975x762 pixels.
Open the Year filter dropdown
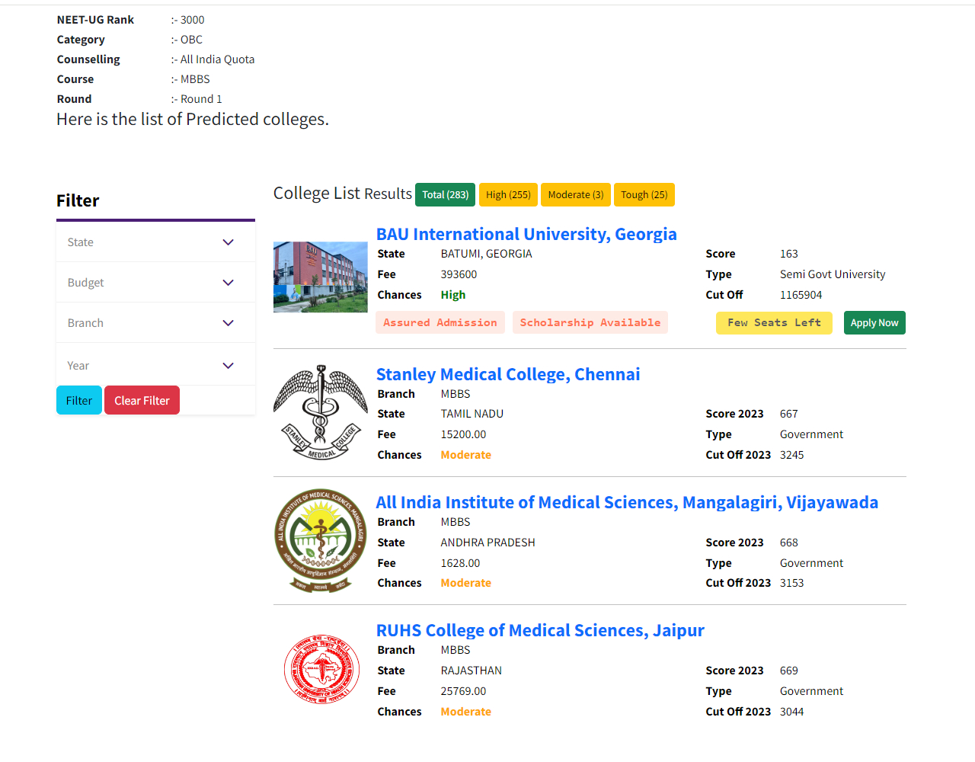coord(155,366)
